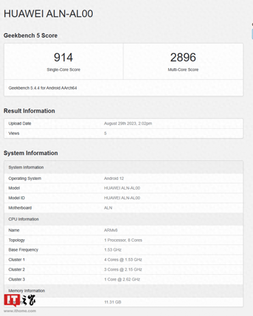Screen dimensions: 253x316
Task: Click the CPU Information section header
Action: [123, 219]
